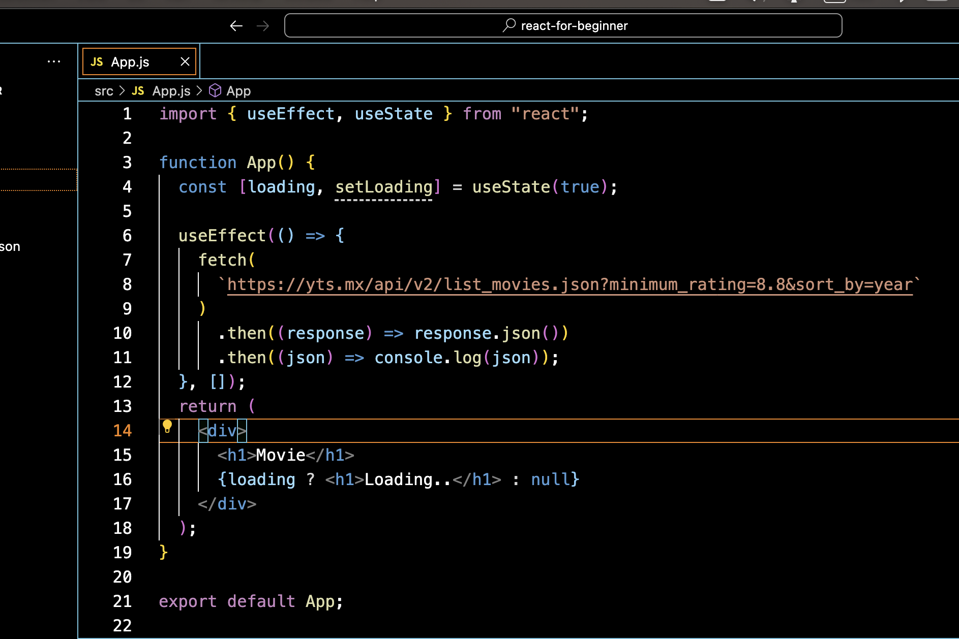Screen dimensions: 959x639
Task: Open the sidebar more actions ellipsis
Action: click(x=54, y=61)
